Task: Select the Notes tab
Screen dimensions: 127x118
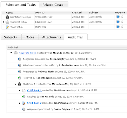Action: point(30,37)
